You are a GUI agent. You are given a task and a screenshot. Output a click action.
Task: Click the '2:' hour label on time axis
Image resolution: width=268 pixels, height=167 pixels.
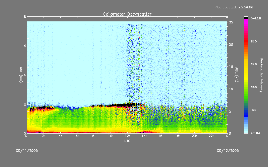tap(44, 136)
